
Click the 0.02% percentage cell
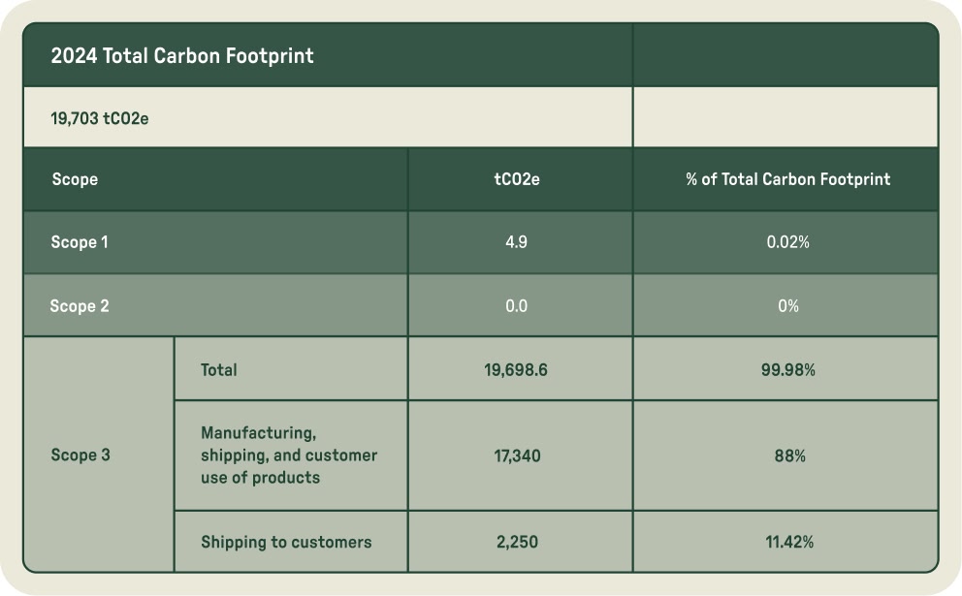(x=787, y=242)
